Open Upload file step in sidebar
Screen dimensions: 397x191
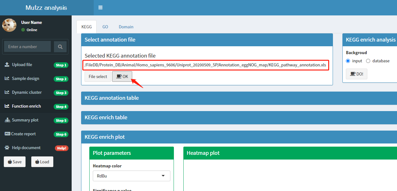(x=22, y=65)
